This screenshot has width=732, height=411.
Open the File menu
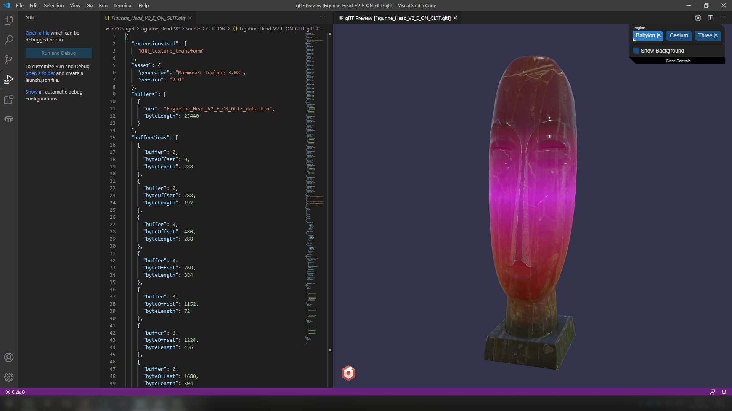(20, 5)
